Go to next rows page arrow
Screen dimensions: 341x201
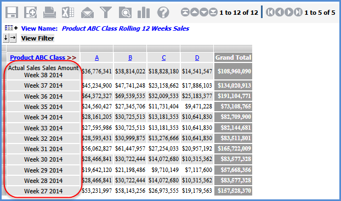coord(204,12)
